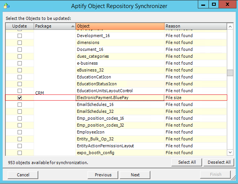Select the EntityActionPermissionLayout object row

pyautogui.click(x=120, y=146)
